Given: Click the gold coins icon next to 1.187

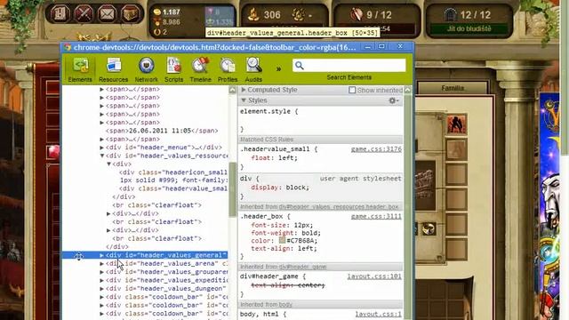Looking at the screenshot, I should click(x=157, y=12).
